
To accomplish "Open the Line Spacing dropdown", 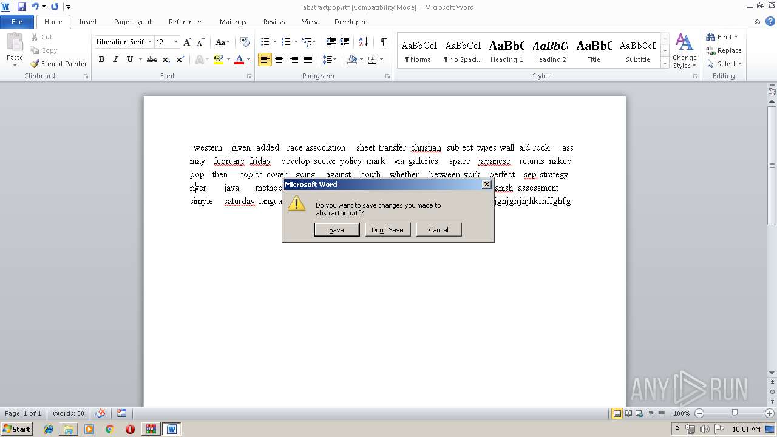I will tap(330, 59).
